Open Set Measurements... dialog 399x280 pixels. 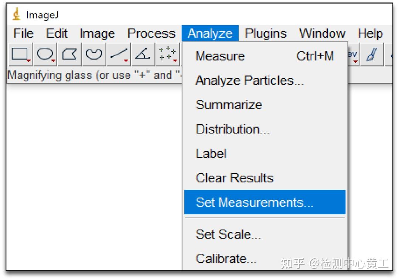point(255,202)
